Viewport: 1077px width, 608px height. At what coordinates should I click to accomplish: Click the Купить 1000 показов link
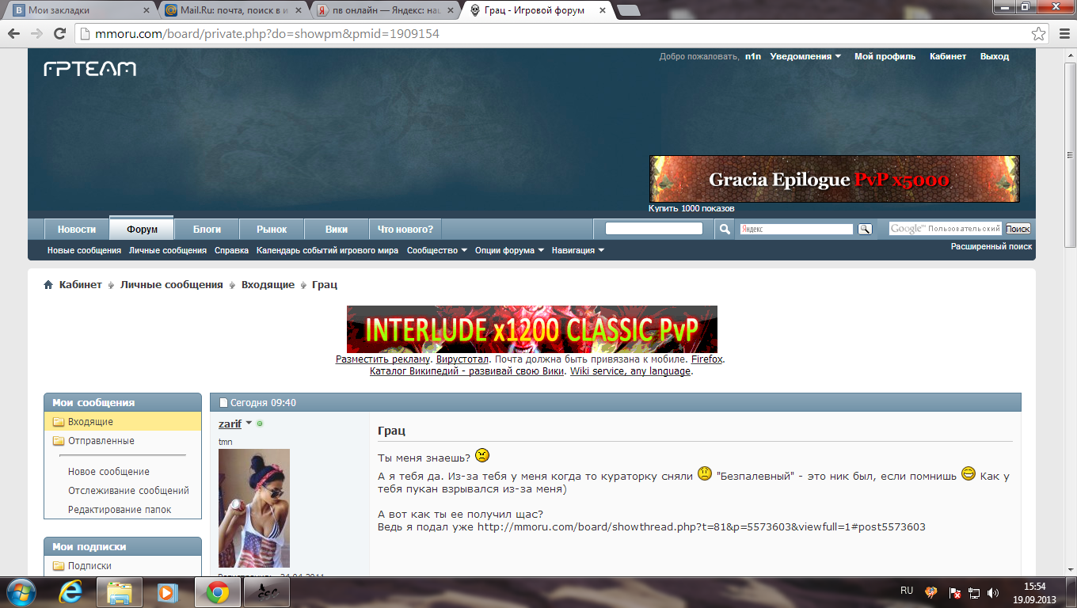coord(691,208)
